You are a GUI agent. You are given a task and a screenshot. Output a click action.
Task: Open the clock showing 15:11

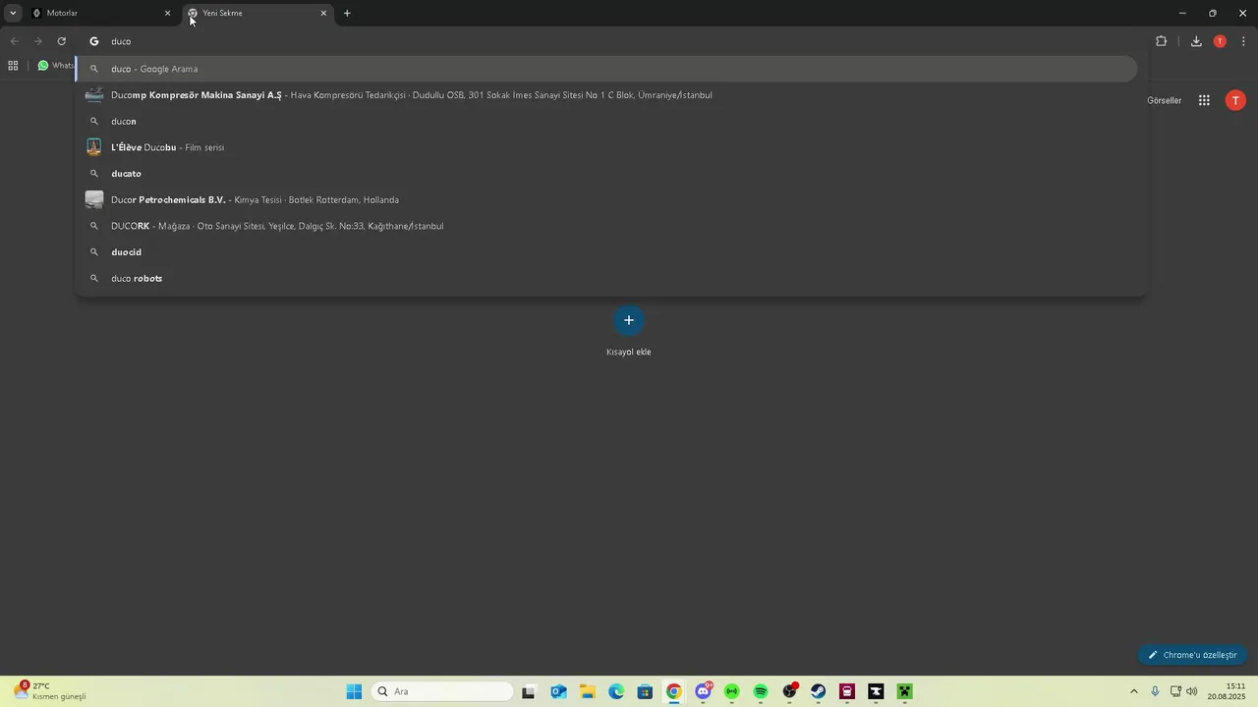(x=1228, y=691)
